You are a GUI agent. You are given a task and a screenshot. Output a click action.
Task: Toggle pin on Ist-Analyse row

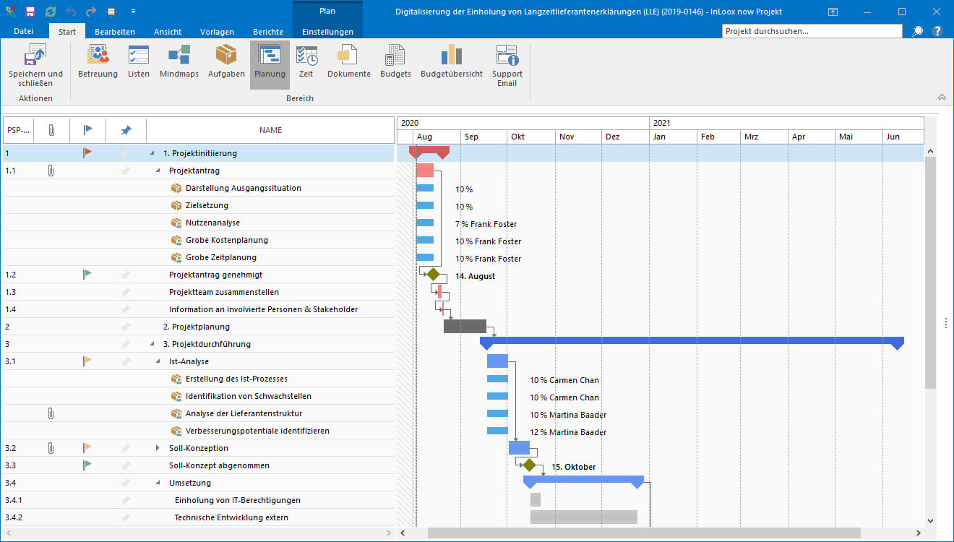pyautogui.click(x=126, y=361)
